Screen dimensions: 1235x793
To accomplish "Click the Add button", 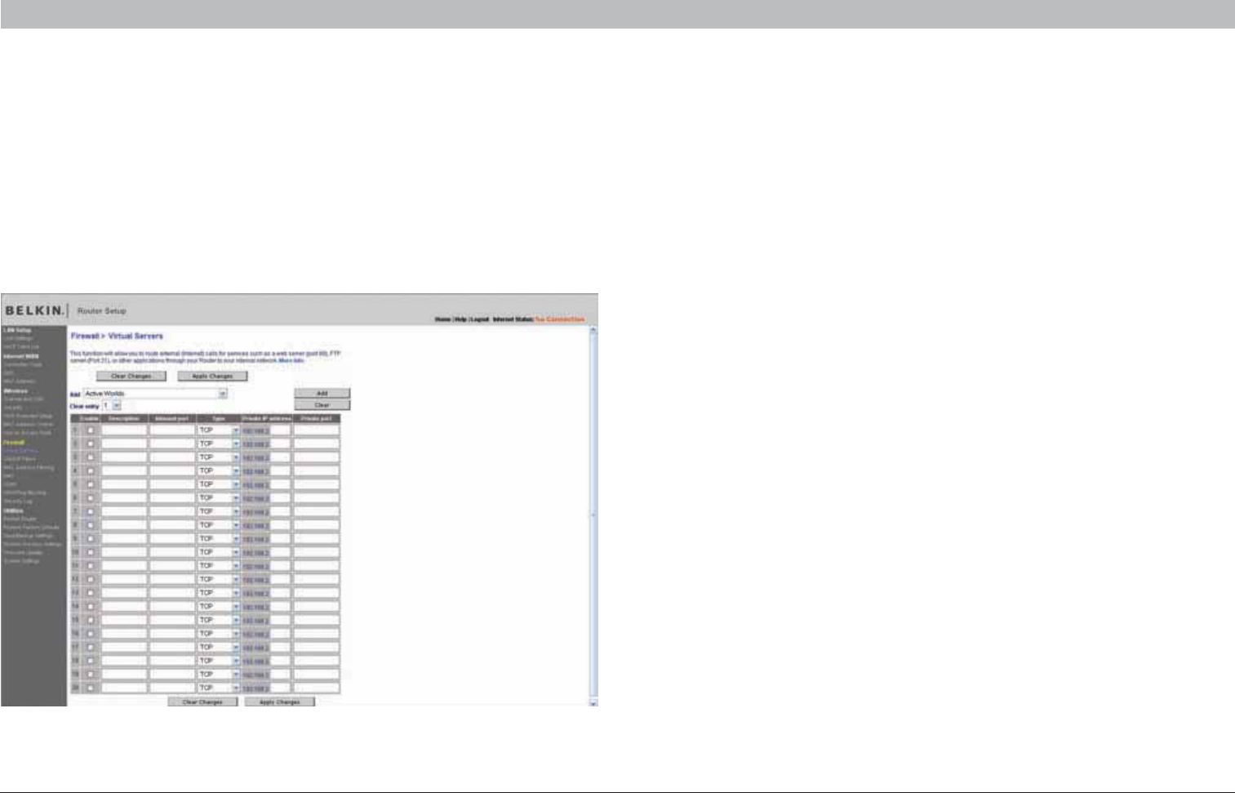I will [322, 394].
